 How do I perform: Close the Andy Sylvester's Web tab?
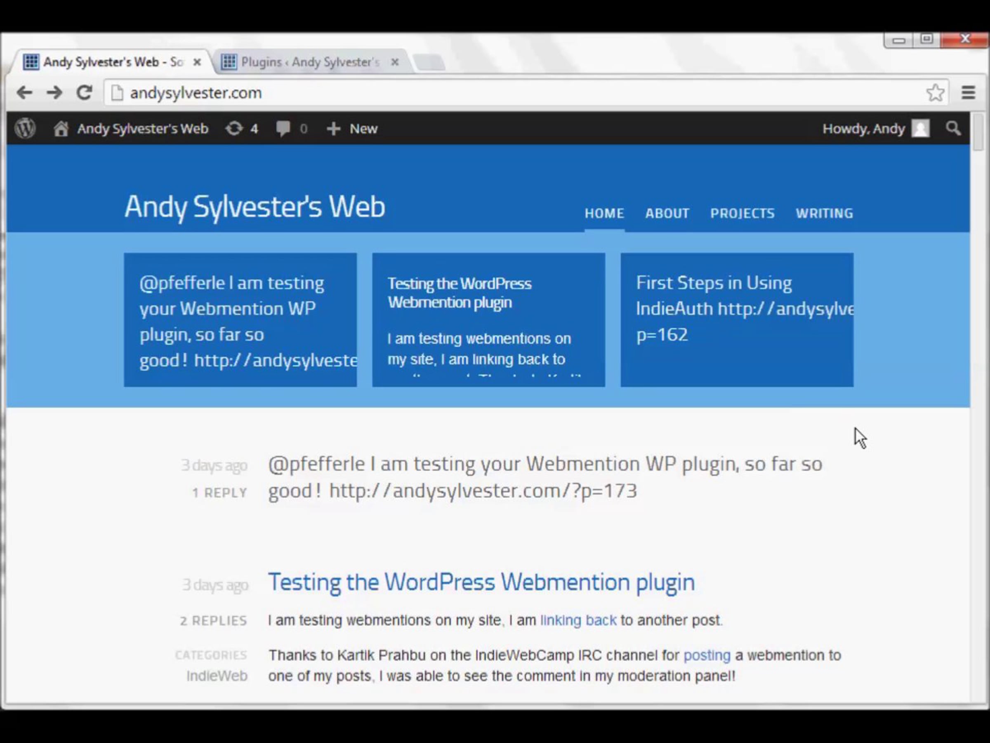[x=197, y=62]
